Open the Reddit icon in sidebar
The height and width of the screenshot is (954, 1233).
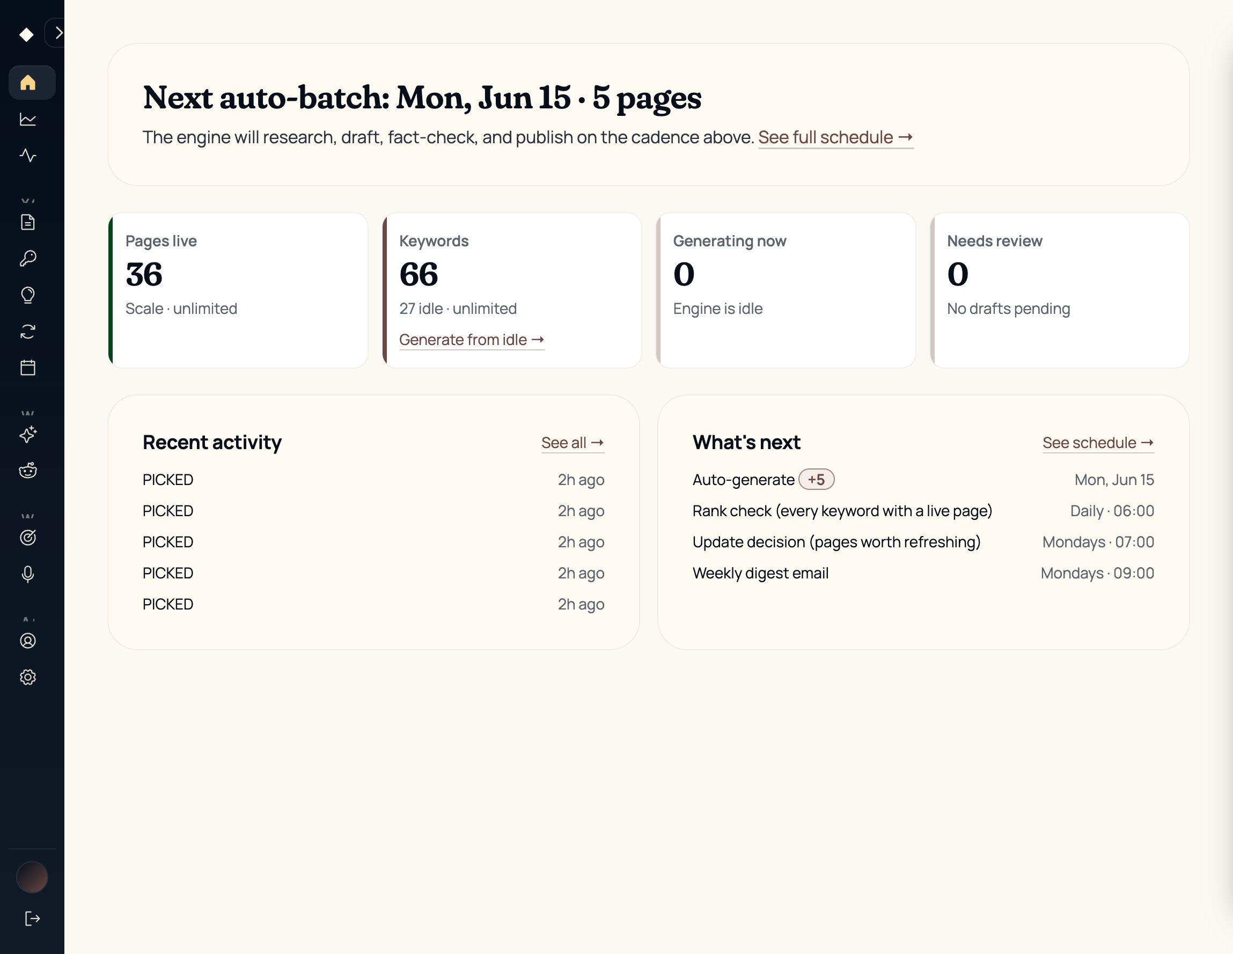click(x=28, y=470)
